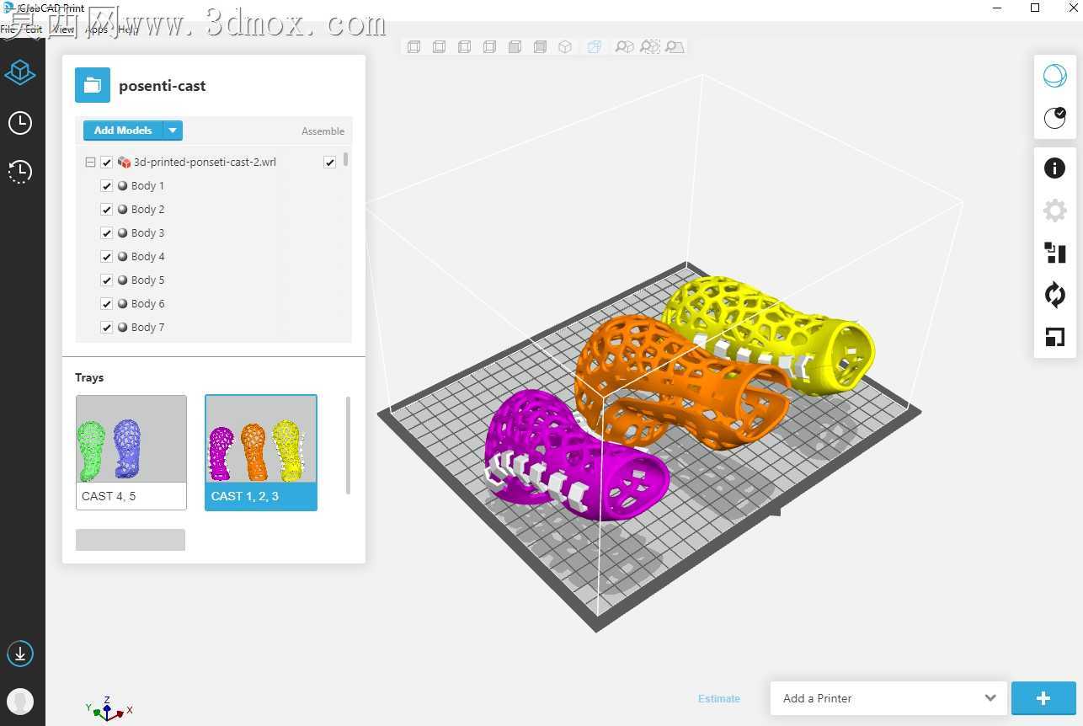Click the blue highlighted view toolbar icon
Screen dimensions: 1083x726
point(594,47)
